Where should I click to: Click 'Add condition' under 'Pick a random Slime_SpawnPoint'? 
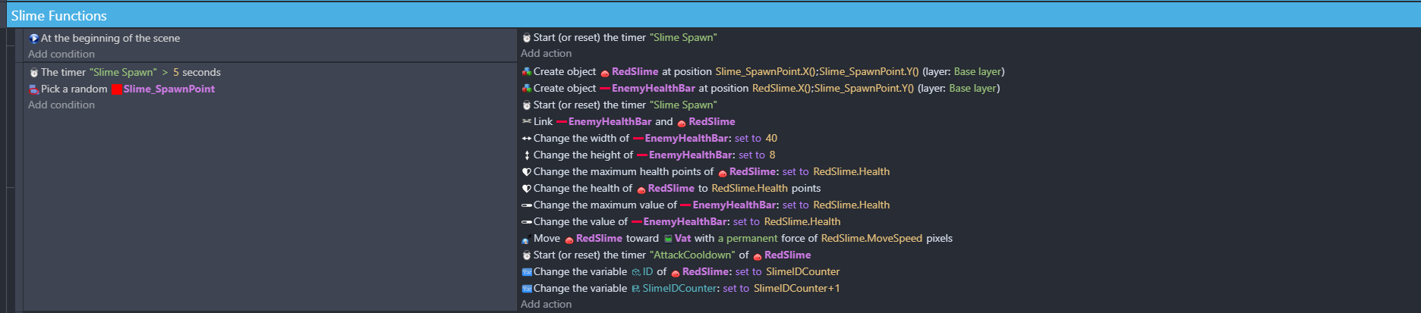[x=61, y=105]
